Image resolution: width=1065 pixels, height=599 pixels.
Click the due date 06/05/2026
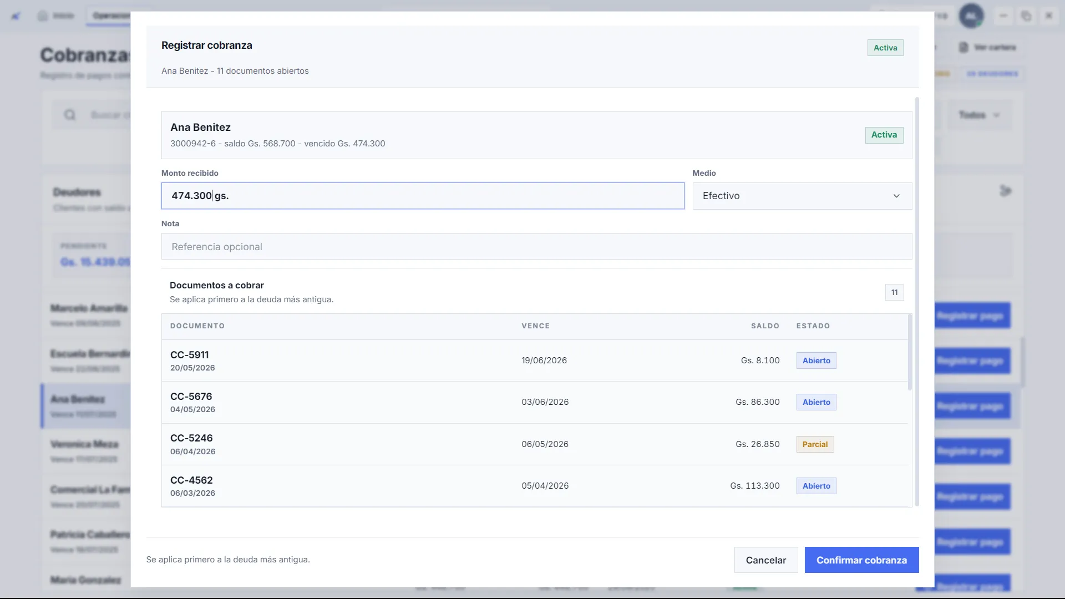[545, 444]
